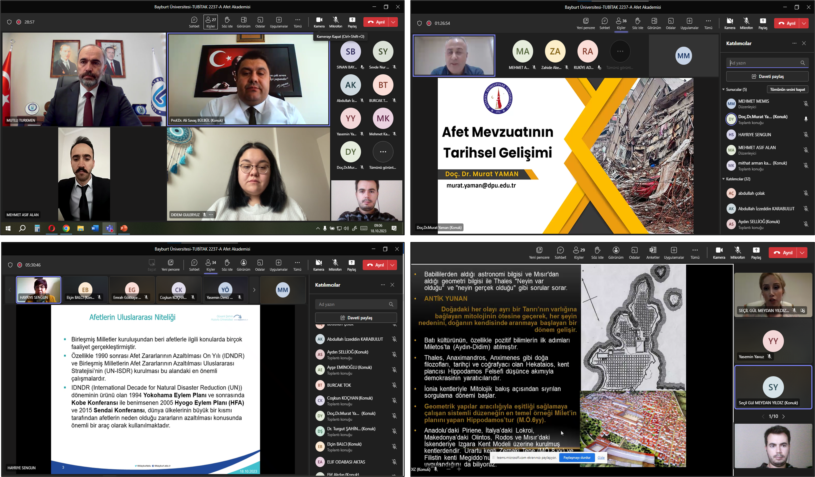
Task: Open Microsoft Word from the taskbar
Action: [95, 228]
